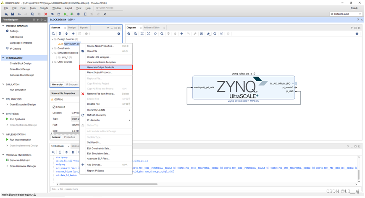Zoom out on the block diagram
This screenshot has height=198, width=365.
tap(135, 33)
